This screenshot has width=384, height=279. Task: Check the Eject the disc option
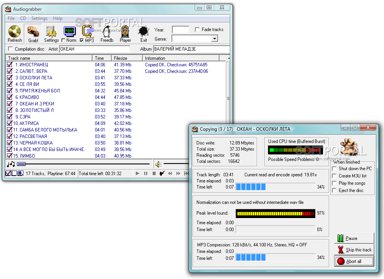[335, 190]
